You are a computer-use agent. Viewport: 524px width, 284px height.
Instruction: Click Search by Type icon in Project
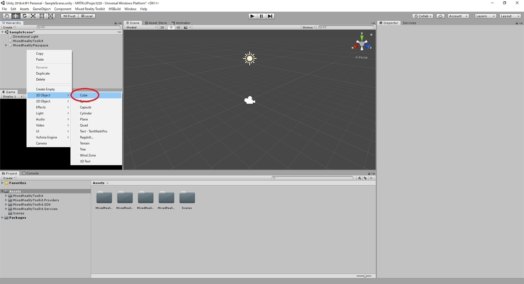(359, 178)
